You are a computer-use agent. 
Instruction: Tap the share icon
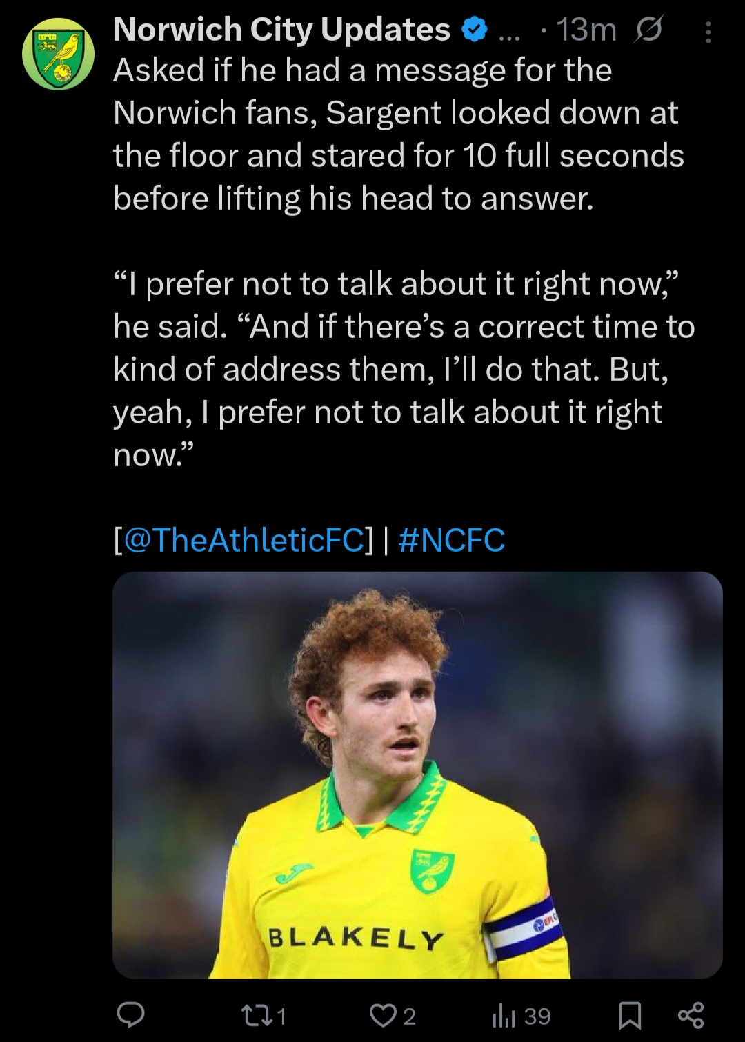[691, 1015]
